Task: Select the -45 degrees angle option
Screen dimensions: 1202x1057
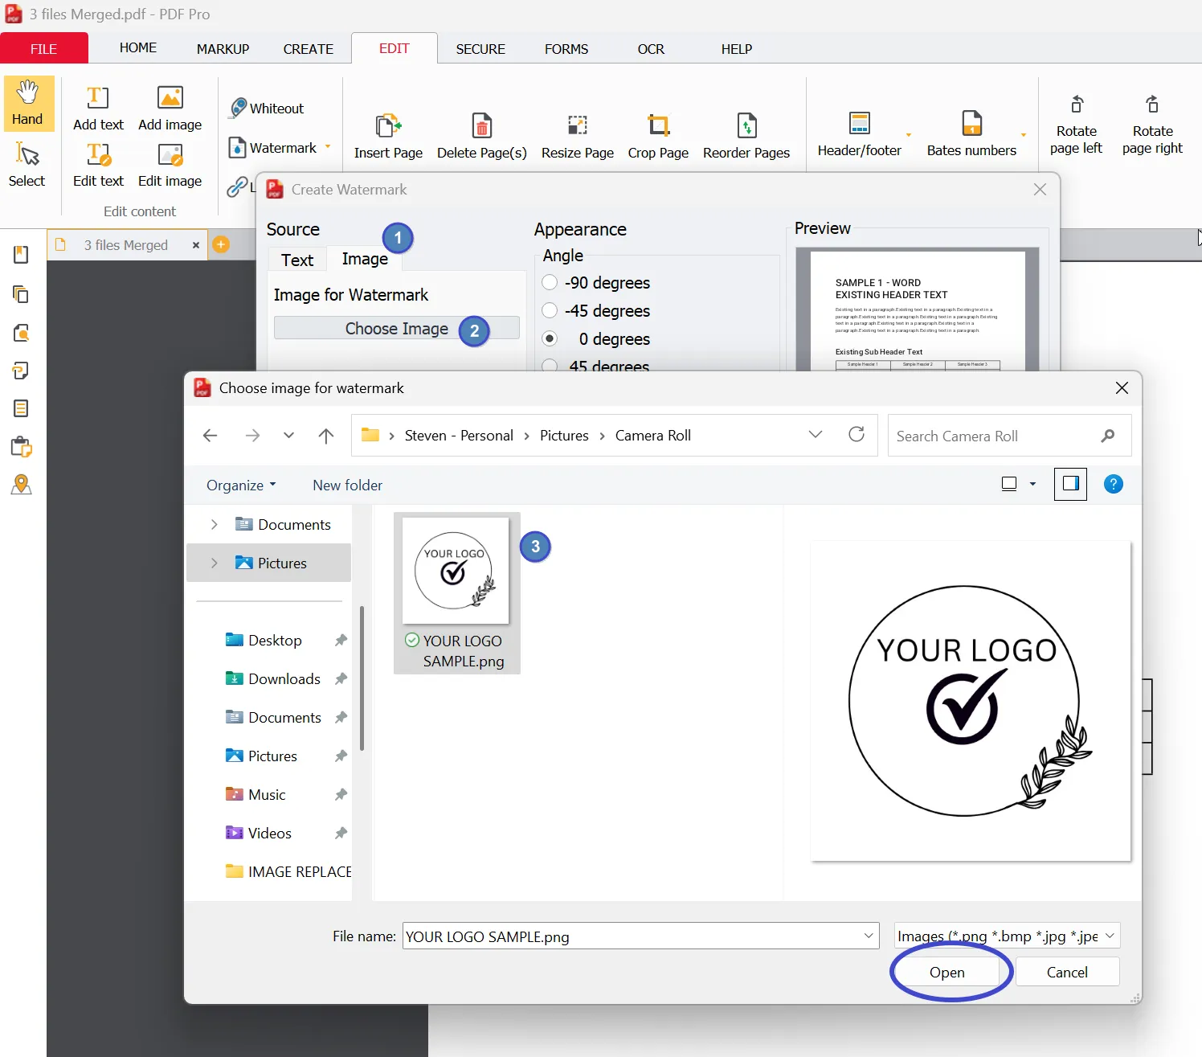Action: 550,310
